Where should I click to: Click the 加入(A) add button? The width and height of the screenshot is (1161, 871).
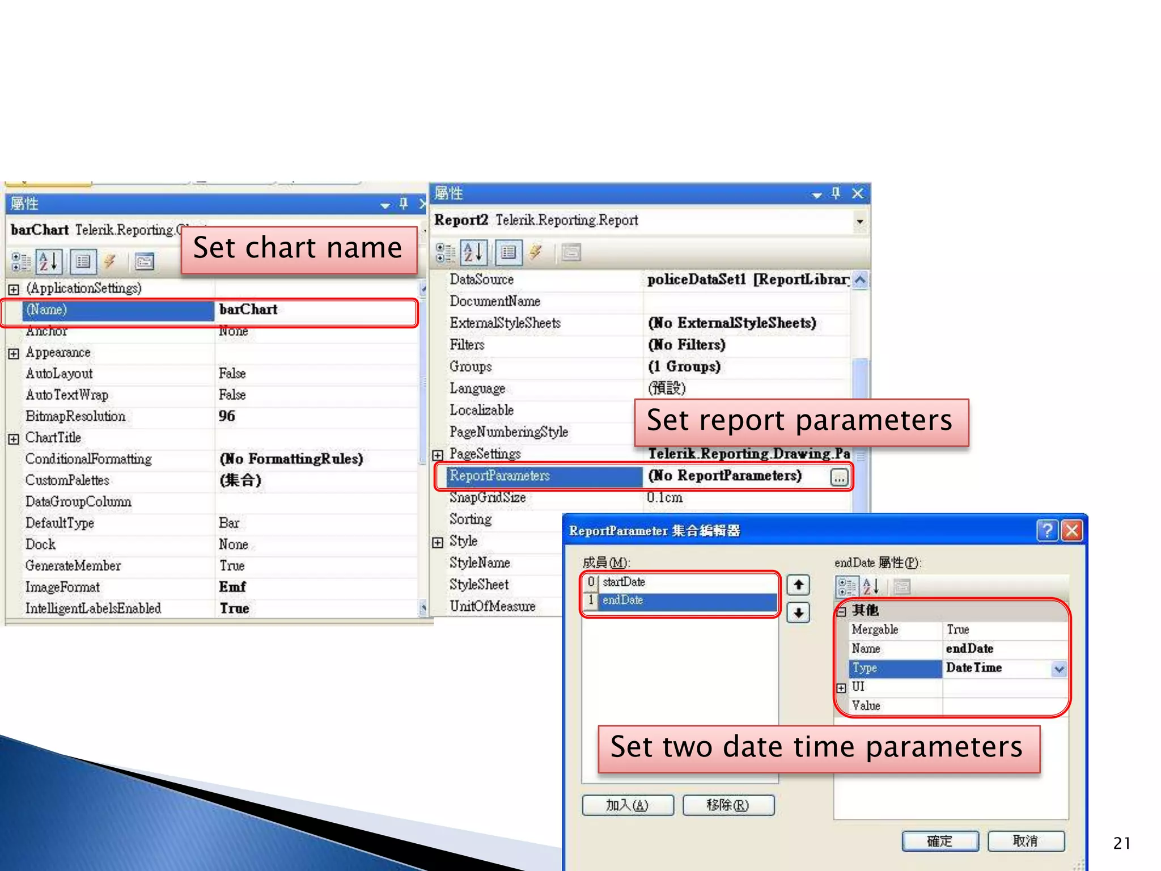(x=628, y=805)
